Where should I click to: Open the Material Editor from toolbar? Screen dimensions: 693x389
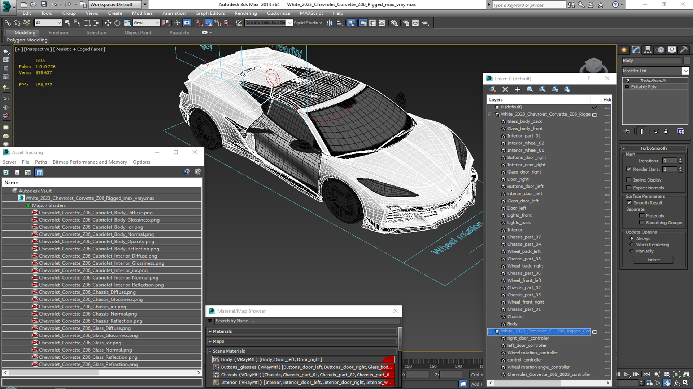[394, 23]
